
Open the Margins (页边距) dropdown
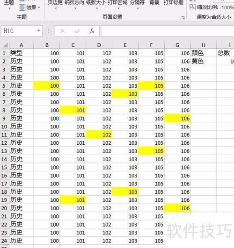pos(55,4)
